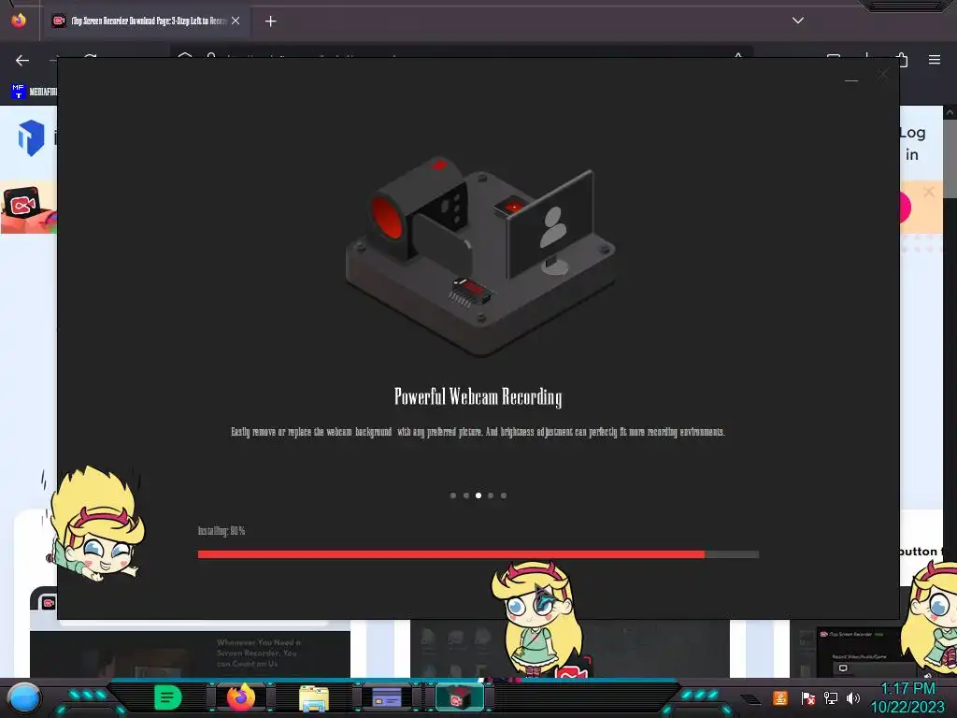Open the Action Center flag tray icon
The width and height of the screenshot is (957, 718).
point(807,697)
